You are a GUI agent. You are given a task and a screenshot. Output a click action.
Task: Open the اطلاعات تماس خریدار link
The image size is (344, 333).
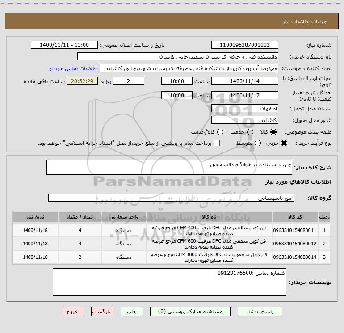click(74, 68)
